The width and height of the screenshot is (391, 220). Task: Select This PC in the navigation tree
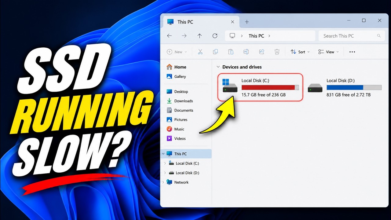(x=186, y=154)
